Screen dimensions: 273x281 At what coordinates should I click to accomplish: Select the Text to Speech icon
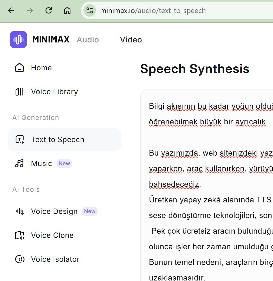(x=20, y=139)
